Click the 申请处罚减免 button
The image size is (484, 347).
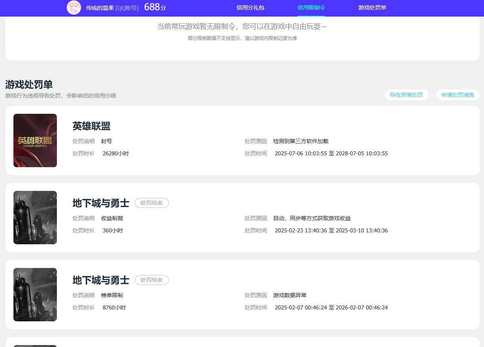point(458,95)
